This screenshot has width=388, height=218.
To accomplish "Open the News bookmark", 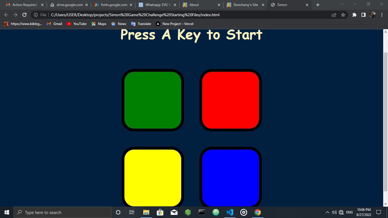I will point(119,24).
